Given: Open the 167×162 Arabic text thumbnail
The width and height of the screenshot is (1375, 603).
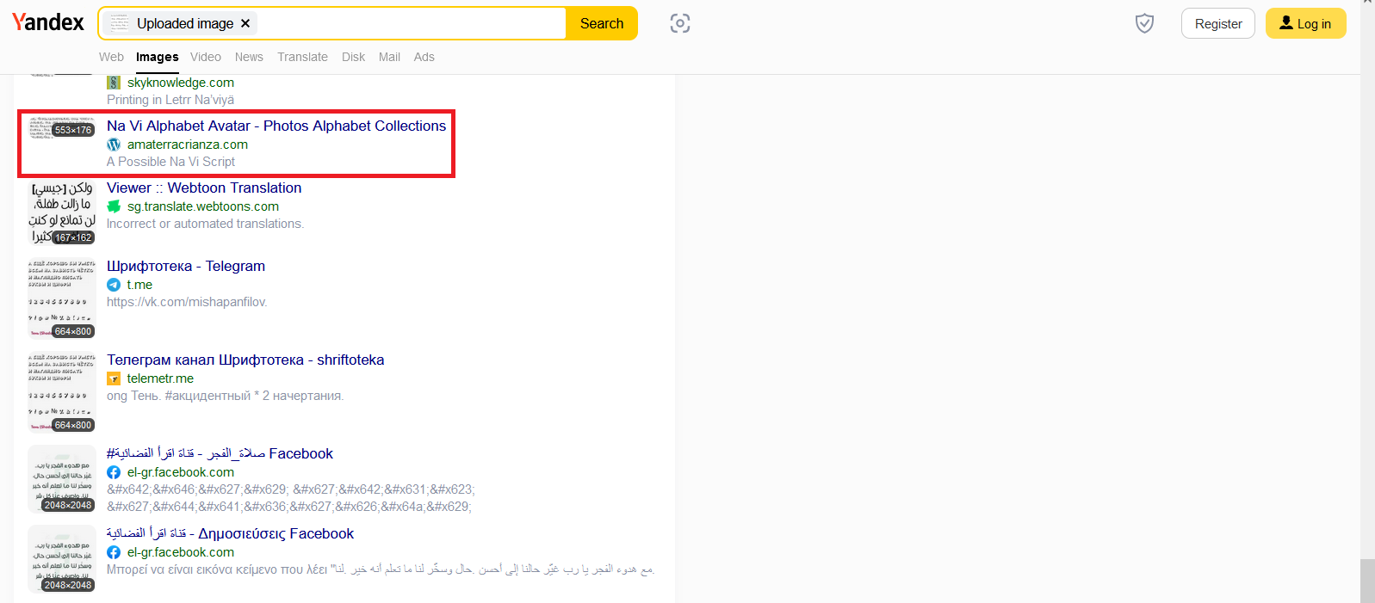Looking at the screenshot, I should pos(61,212).
